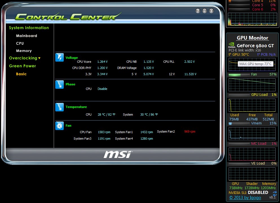280x203 pixels.
Task: Click the GPU load history graph
Action: click(252, 105)
